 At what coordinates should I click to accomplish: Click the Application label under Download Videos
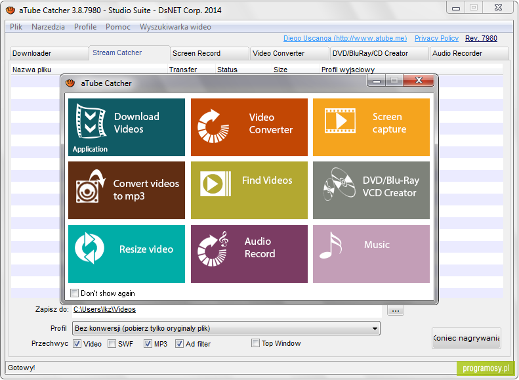(90, 149)
